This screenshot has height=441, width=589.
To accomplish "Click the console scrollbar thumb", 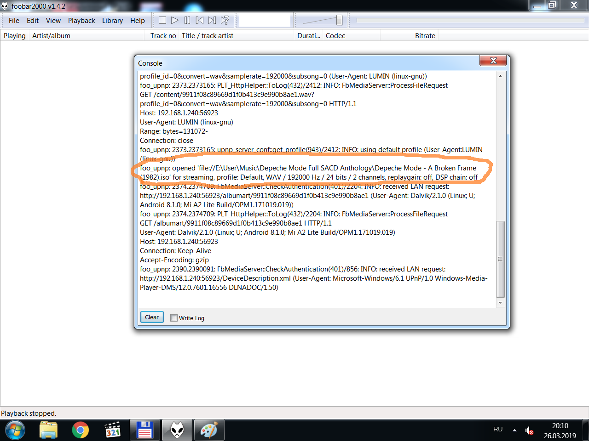I will pyautogui.click(x=500, y=259).
